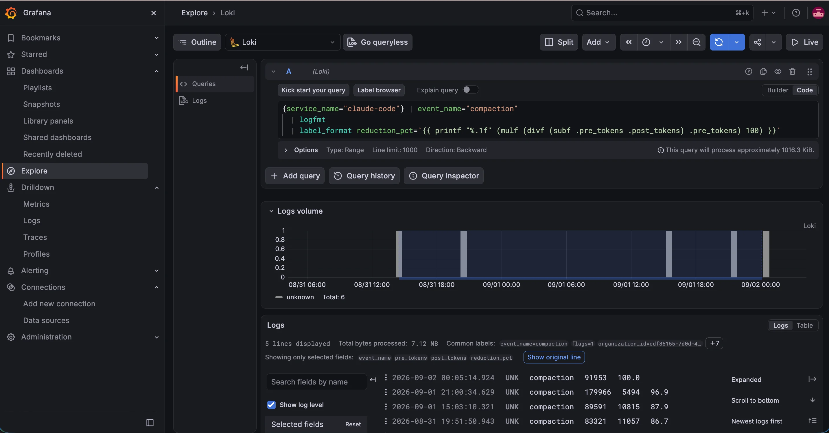Shift time range backwards
This screenshot has height=433, width=829.
(629, 42)
